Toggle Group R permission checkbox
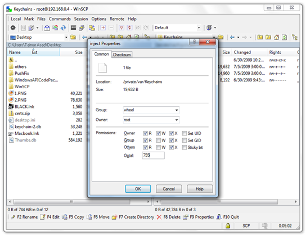The height and width of the screenshot is (236, 306). pyautogui.click(x=145, y=140)
